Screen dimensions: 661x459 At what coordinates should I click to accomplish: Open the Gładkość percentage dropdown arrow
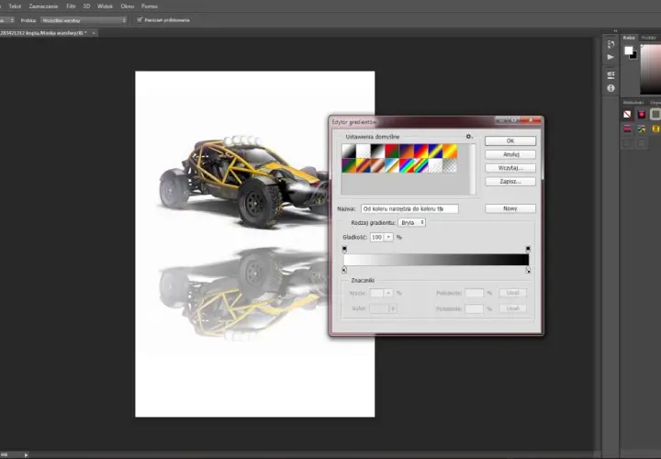coord(388,237)
